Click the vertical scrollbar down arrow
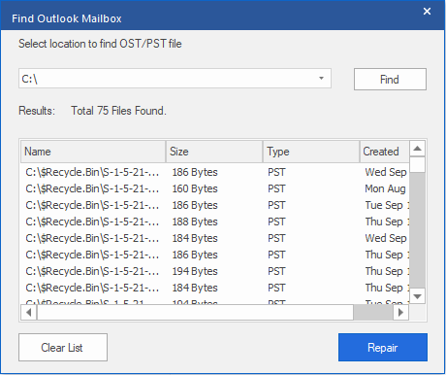This screenshot has height=375, width=446. [x=417, y=296]
